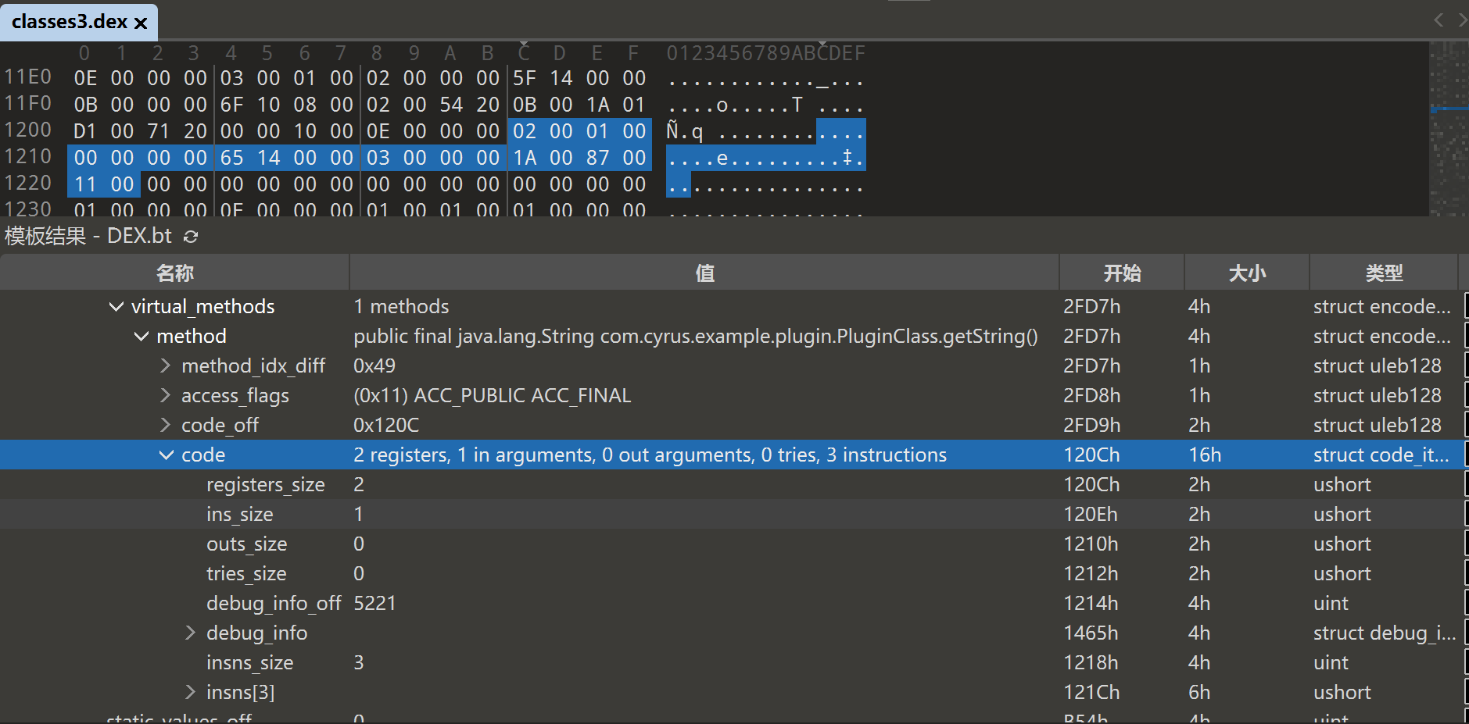Image resolution: width=1469 pixels, height=724 pixels.
Task: Sort by the 值 column header
Action: pos(704,273)
